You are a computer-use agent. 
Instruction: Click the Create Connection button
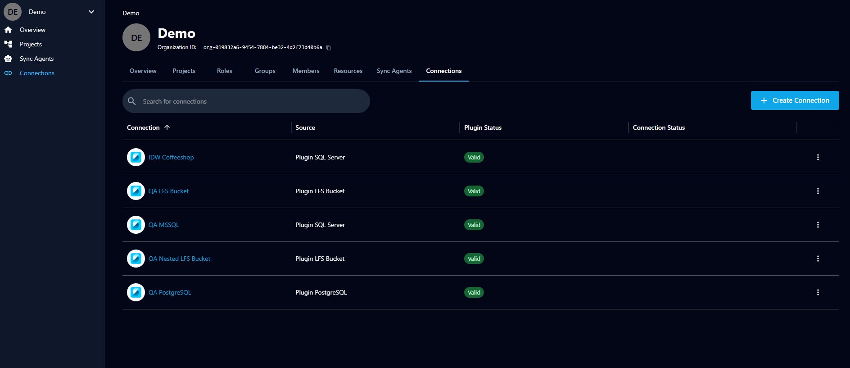(795, 100)
